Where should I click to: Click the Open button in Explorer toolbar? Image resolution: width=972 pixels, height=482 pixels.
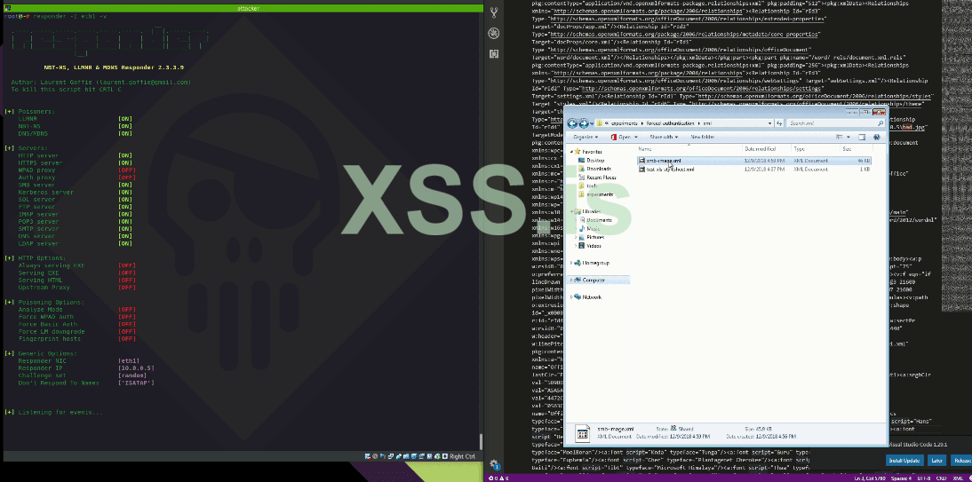click(x=621, y=137)
